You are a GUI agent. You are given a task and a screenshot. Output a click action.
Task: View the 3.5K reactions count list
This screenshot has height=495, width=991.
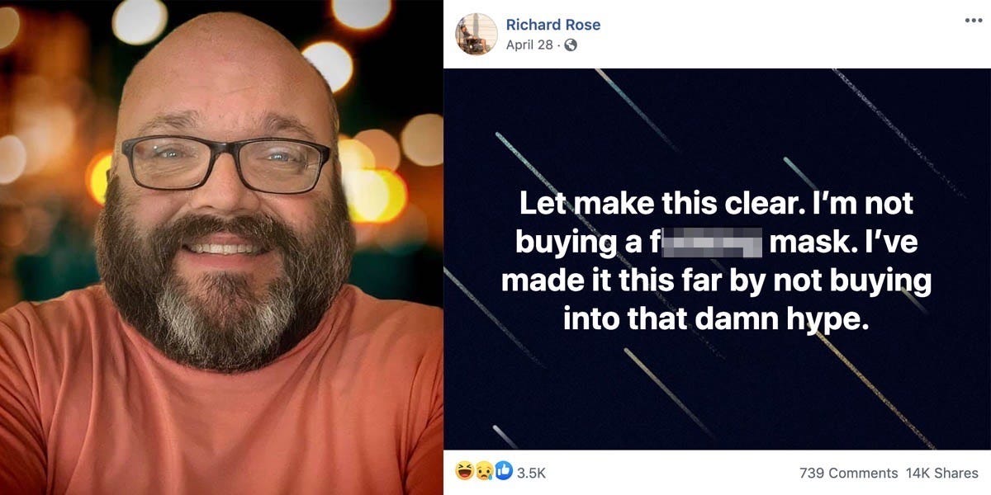pyautogui.click(x=531, y=474)
